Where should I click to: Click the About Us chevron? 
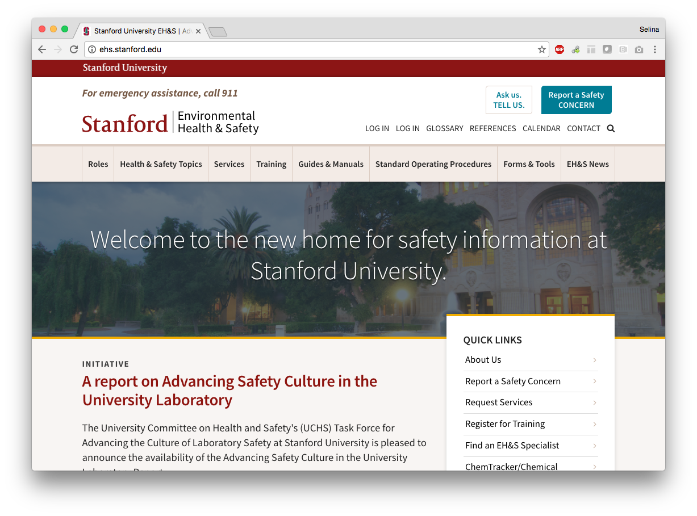pos(595,360)
